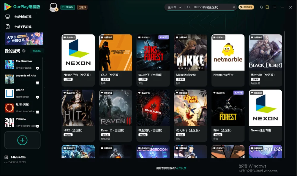Click 冒险 genre text under 双人成行
The height and width of the screenshot is (176, 297).
point(178,139)
